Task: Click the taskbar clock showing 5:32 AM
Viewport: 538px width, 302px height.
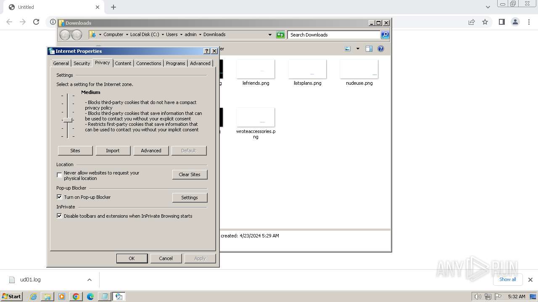Action: pos(517,297)
